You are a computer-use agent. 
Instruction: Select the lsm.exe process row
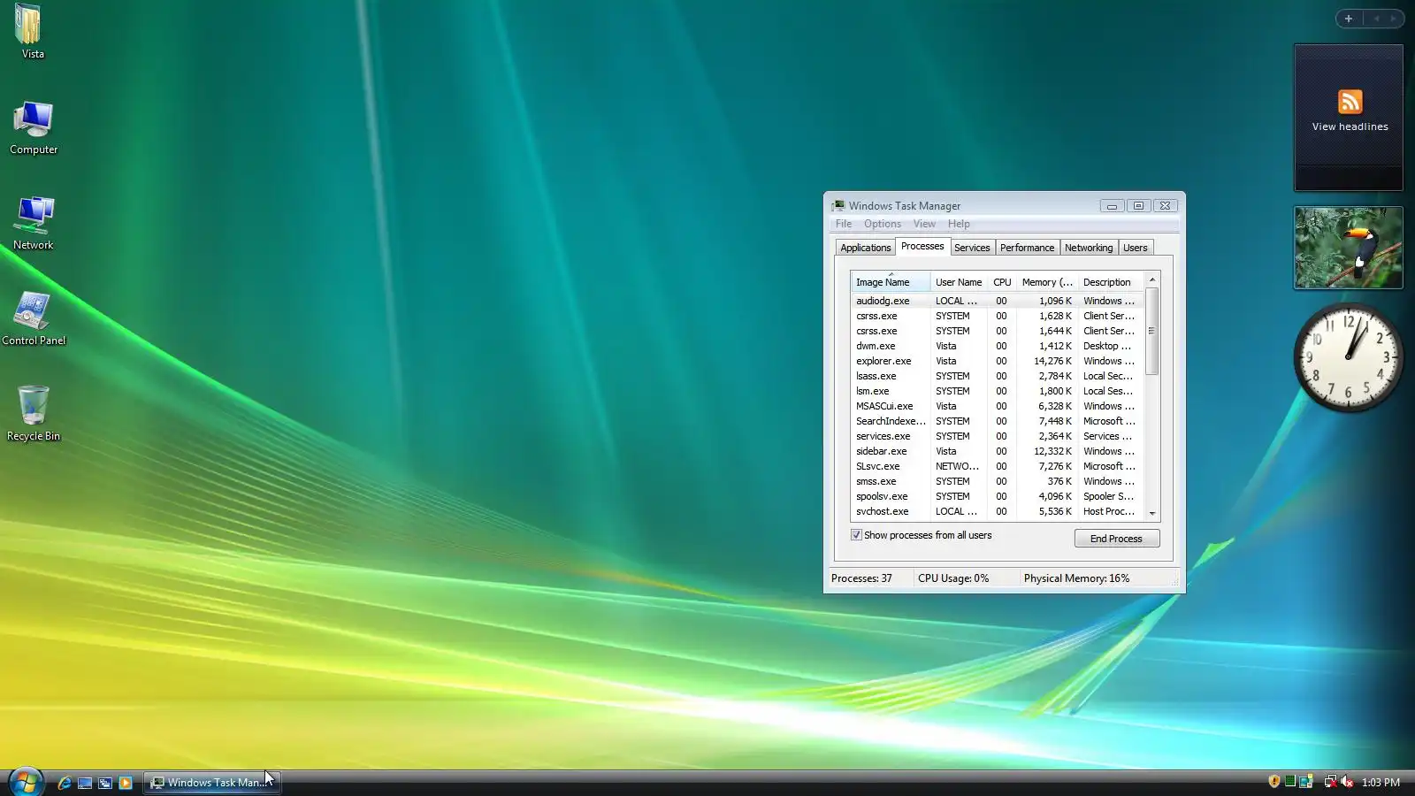pyautogui.click(x=998, y=391)
